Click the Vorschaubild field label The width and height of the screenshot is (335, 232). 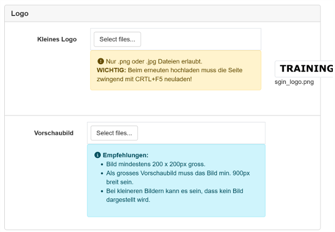54,133
